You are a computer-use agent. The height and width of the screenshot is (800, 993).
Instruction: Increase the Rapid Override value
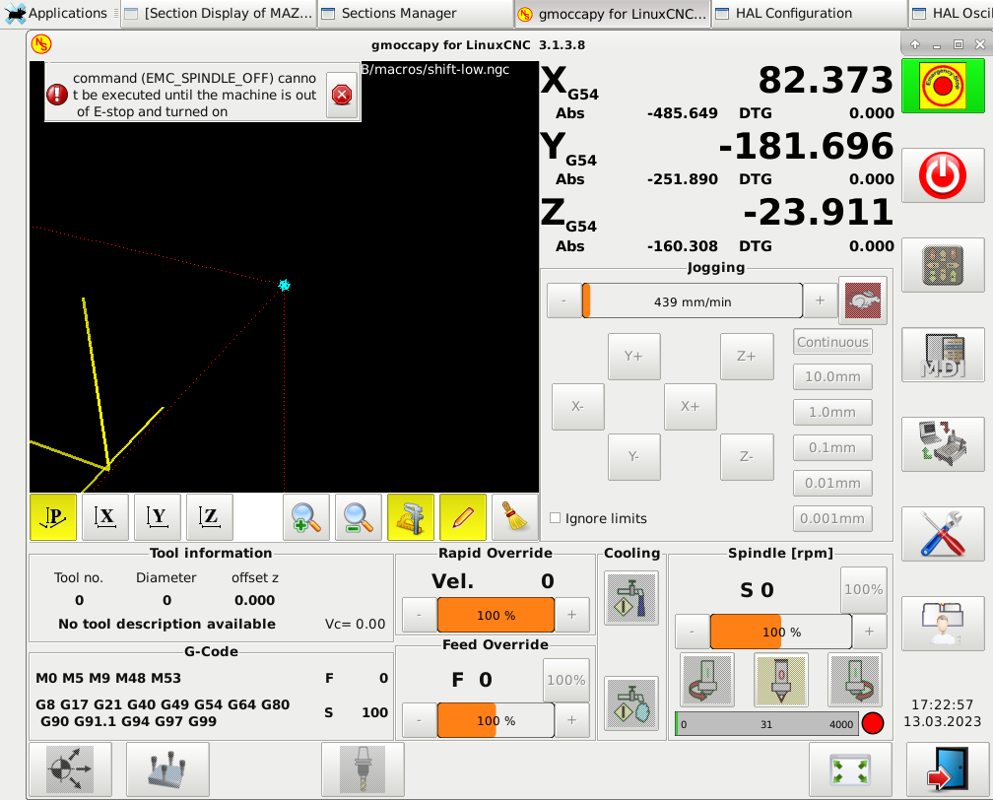(x=571, y=615)
